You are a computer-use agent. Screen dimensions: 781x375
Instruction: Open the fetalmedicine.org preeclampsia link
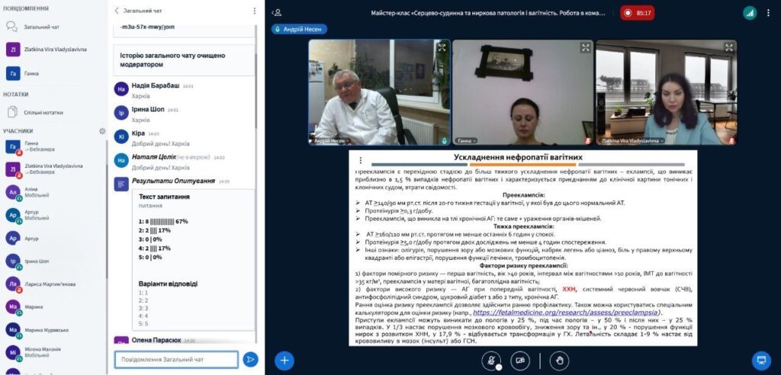565,312
